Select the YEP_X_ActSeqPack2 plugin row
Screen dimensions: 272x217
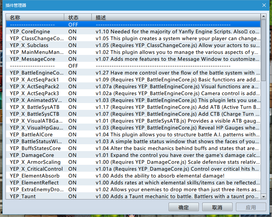point(133,87)
